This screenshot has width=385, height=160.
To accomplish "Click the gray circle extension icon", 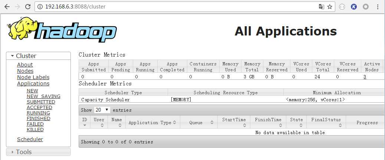I will (366, 7).
